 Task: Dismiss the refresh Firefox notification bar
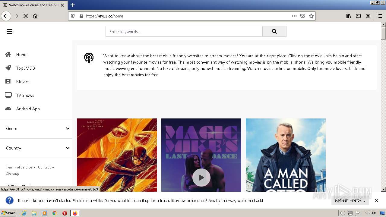tap(376, 200)
